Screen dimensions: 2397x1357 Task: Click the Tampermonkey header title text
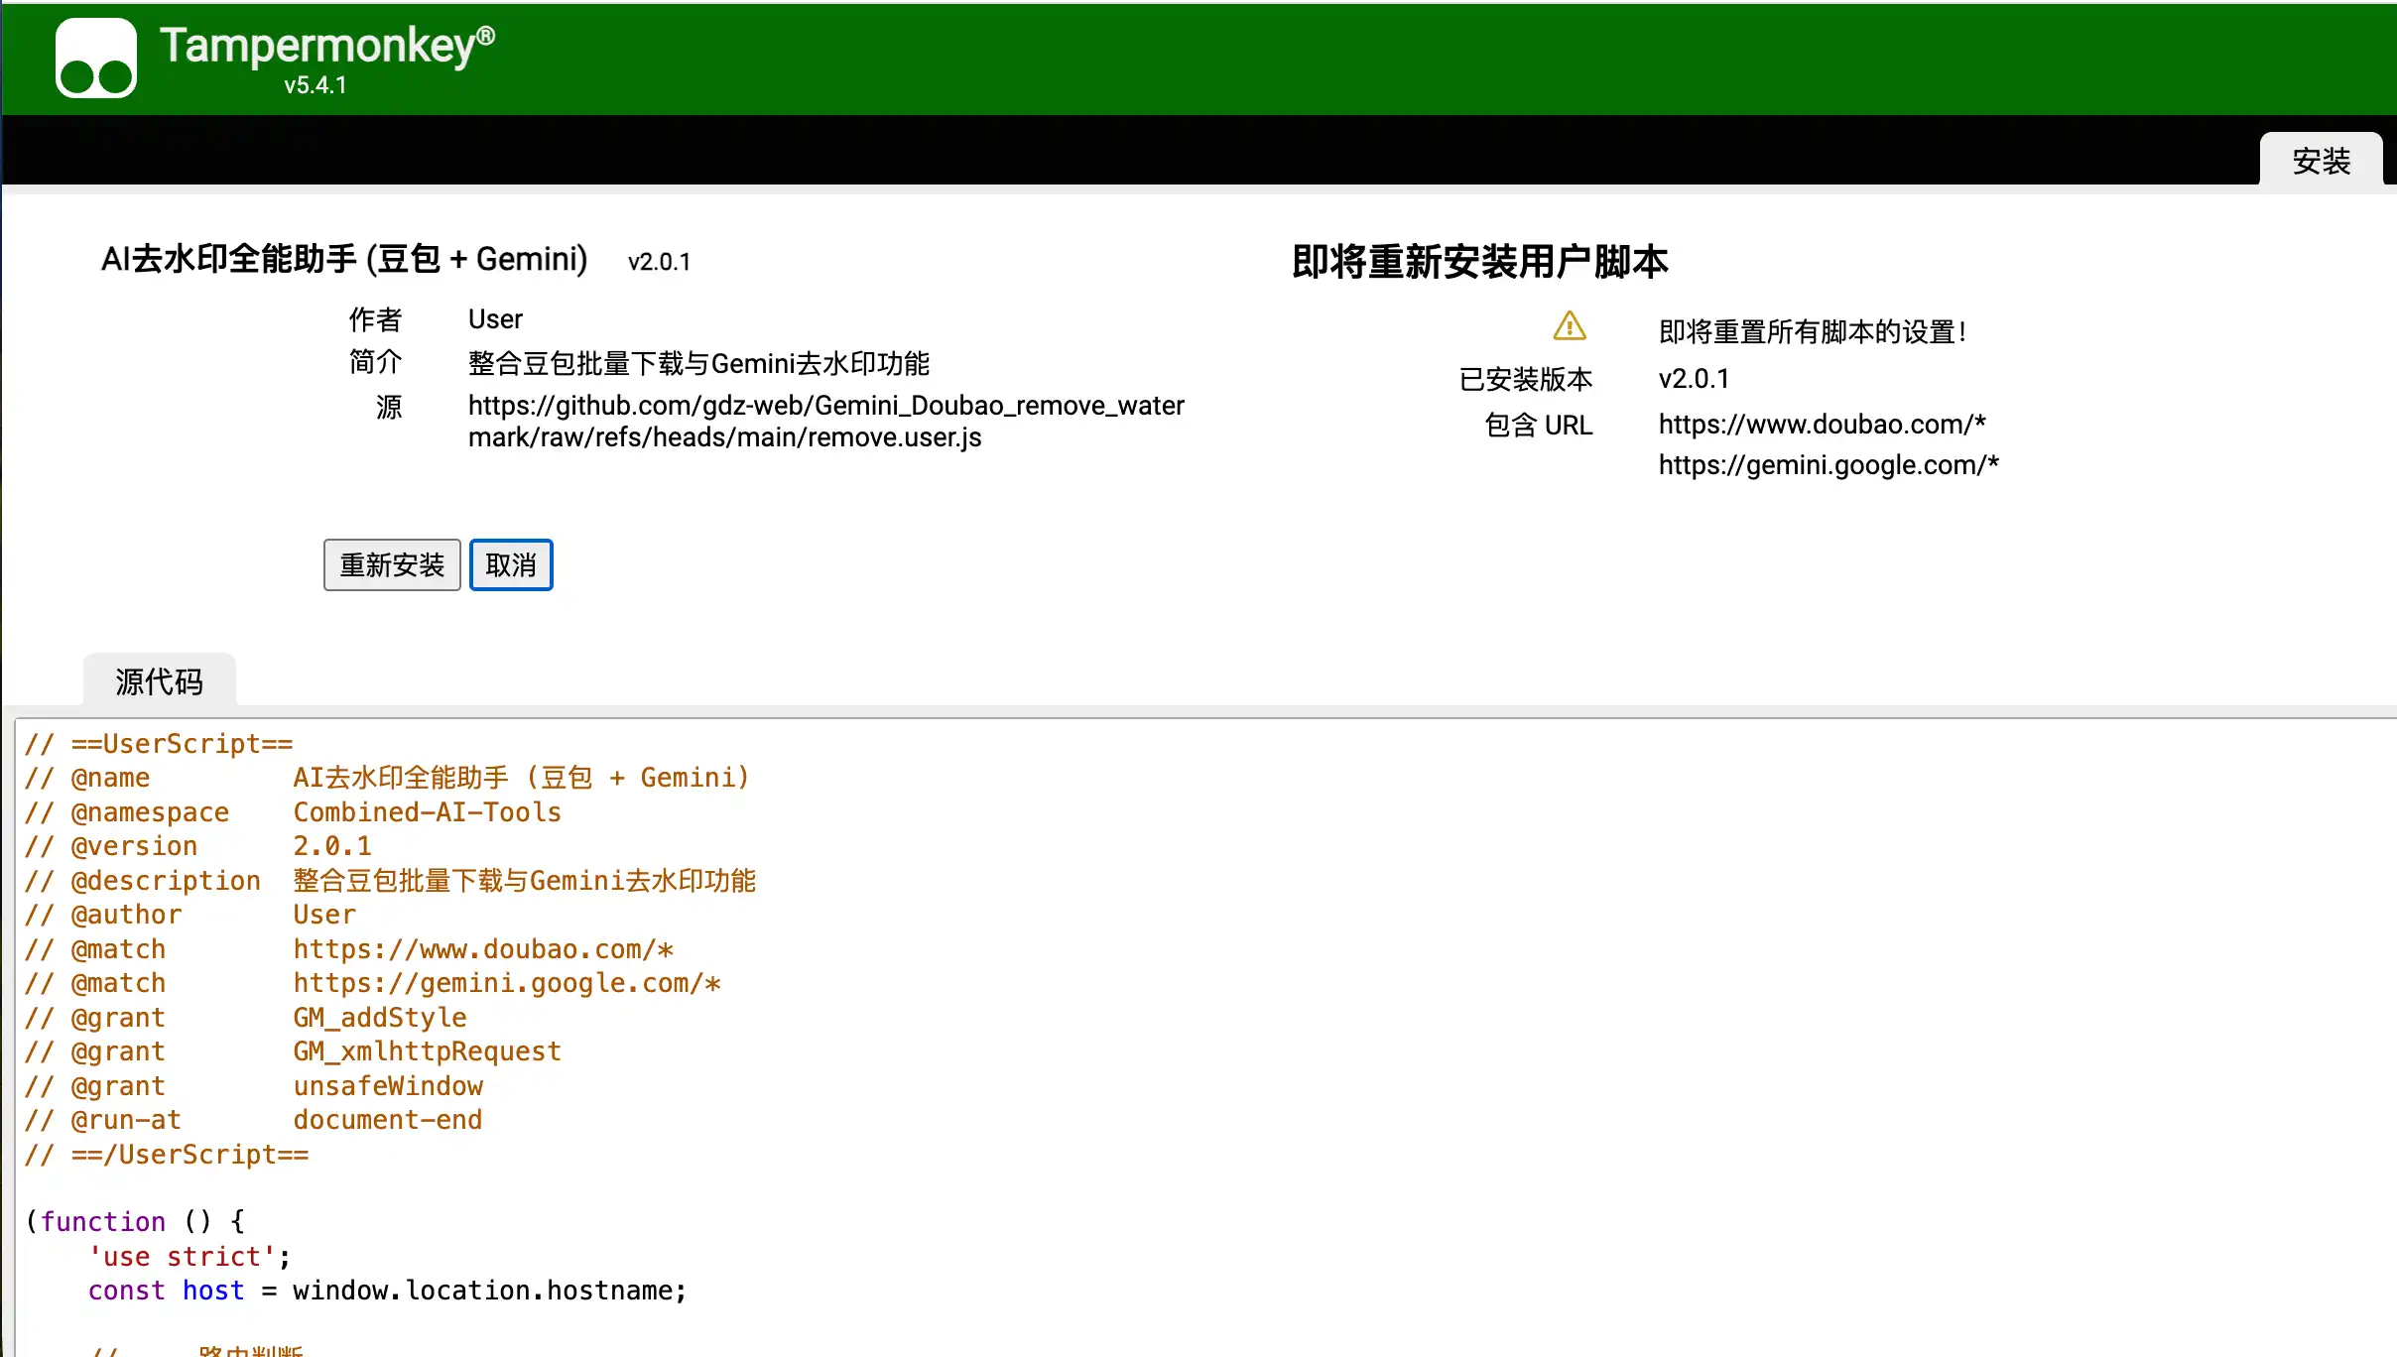[x=327, y=46]
